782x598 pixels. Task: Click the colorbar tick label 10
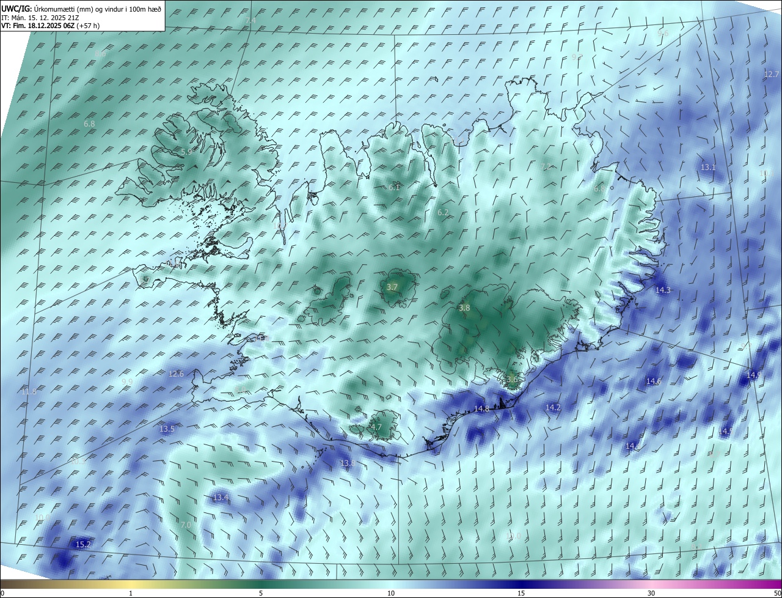tap(391, 593)
